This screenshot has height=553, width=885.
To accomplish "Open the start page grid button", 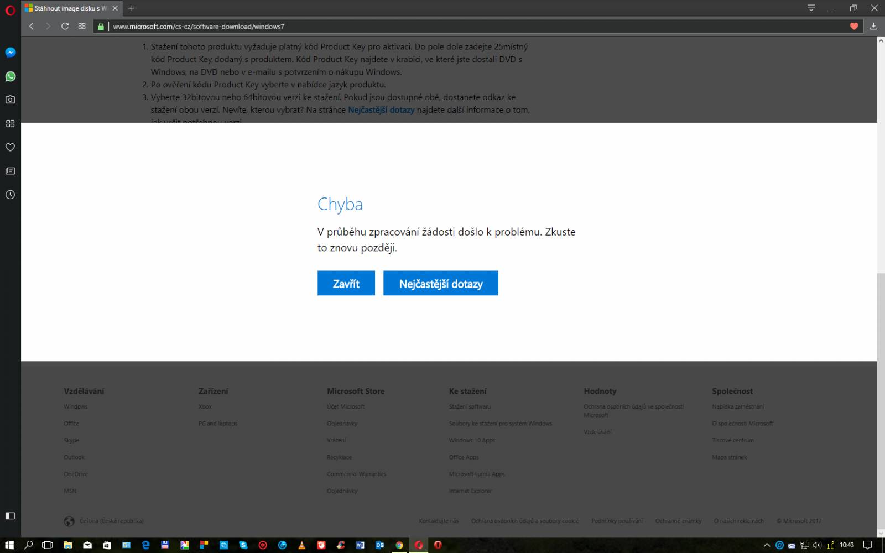I will point(82,26).
